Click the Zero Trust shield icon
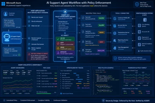Screen dimensions: 155x103 pos(137,4)
